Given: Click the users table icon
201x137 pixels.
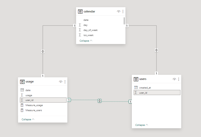Looking at the screenshot, I should pos(136,79).
